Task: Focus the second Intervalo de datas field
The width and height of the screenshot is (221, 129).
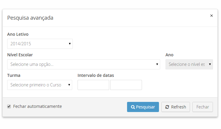Action: [x=126, y=85]
